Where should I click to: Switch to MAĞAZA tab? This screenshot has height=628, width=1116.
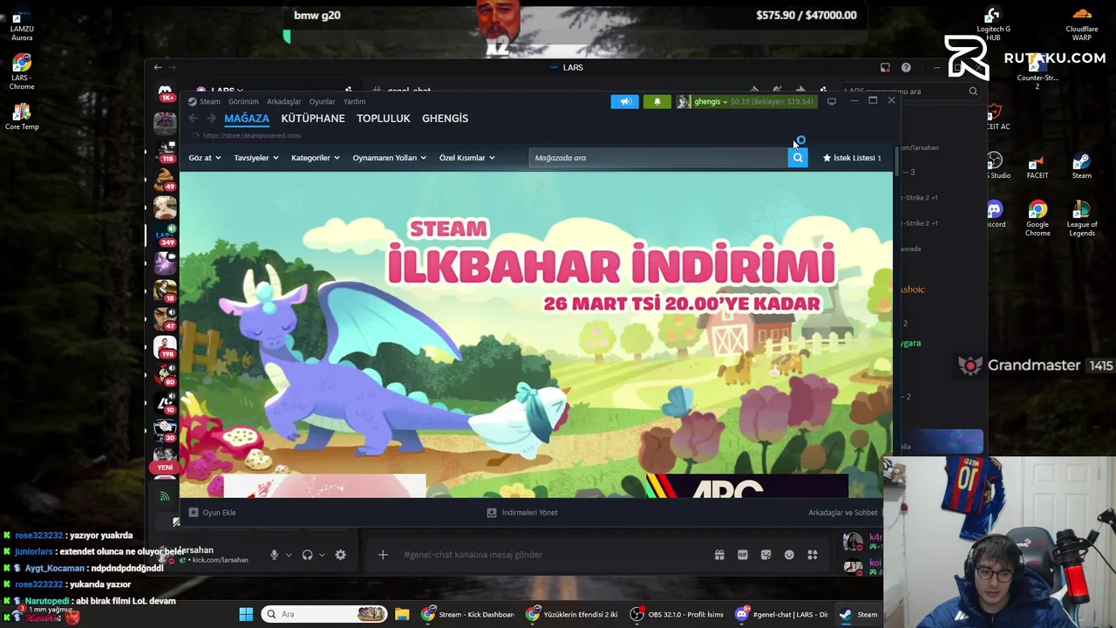click(247, 119)
